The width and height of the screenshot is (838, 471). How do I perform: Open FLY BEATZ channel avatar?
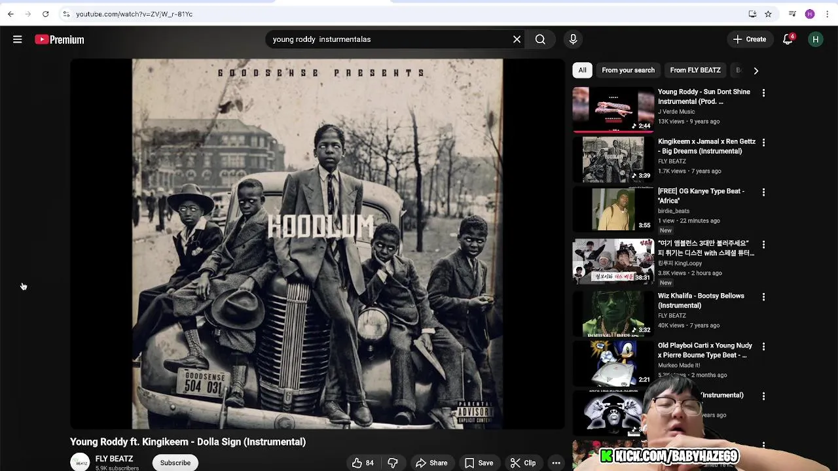80,462
